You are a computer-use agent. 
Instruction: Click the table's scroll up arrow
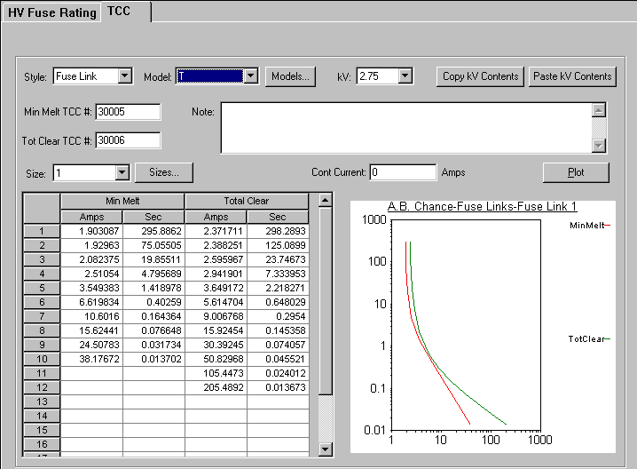326,201
